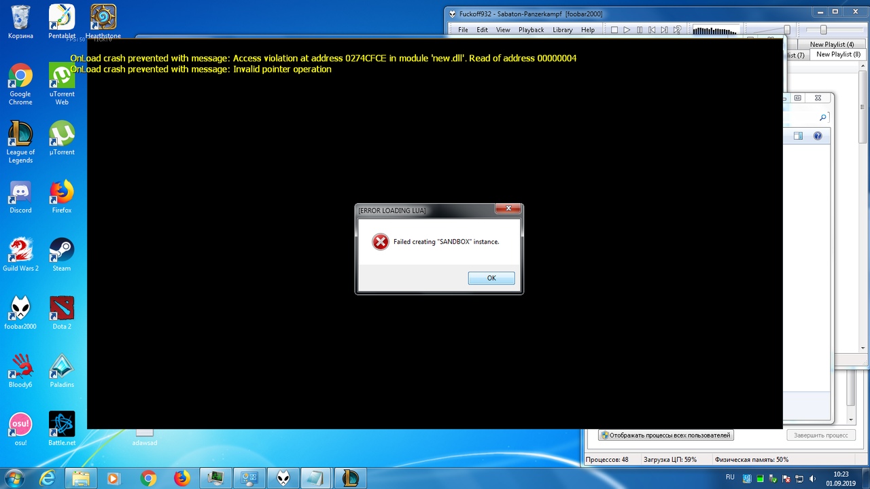Open the View menu in foobar2000
This screenshot has width=870, height=489.
coord(503,30)
